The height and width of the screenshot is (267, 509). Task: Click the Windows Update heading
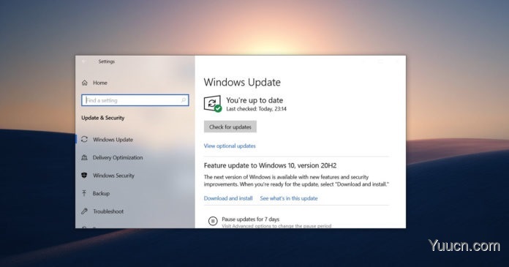coord(242,82)
